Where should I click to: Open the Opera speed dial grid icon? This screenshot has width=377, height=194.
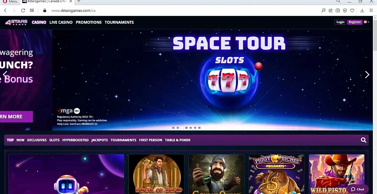(32, 10)
